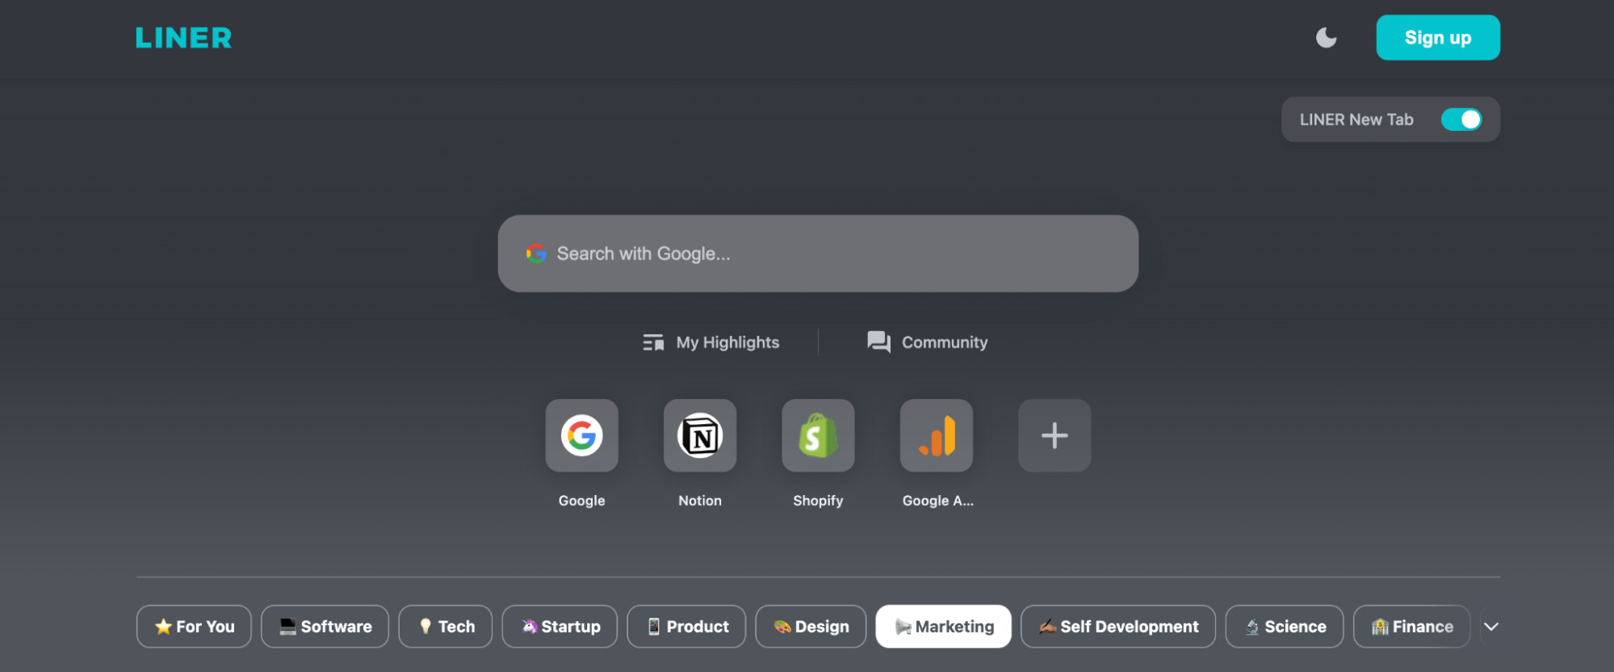The width and height of the screenshot is (1614, 672).
Task: Launch the Notion shortcut
Action: (x=699, y=436)
